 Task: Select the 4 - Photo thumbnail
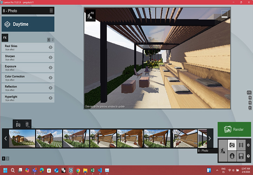click(x=103, y=139)
